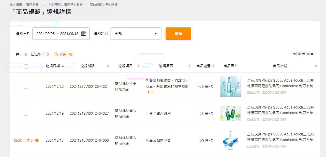Click the appeal icon beside 我要申訴

click(56, 54)
